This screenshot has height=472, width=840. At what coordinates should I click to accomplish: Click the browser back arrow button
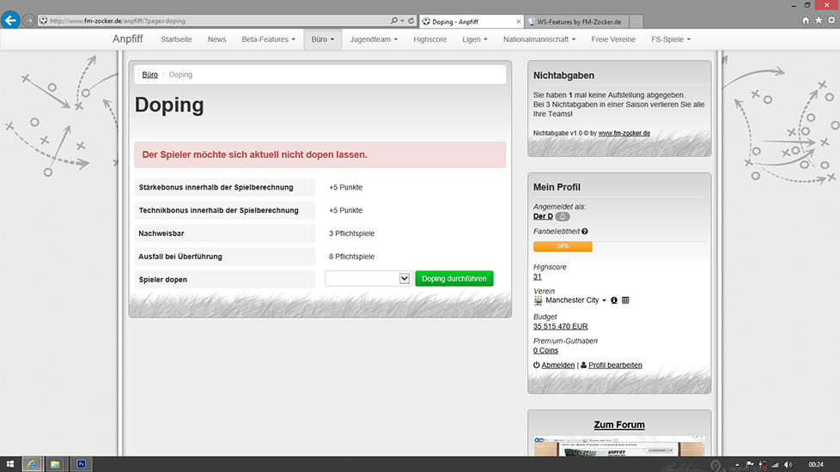pyautogui.click(x=10, y=20)
